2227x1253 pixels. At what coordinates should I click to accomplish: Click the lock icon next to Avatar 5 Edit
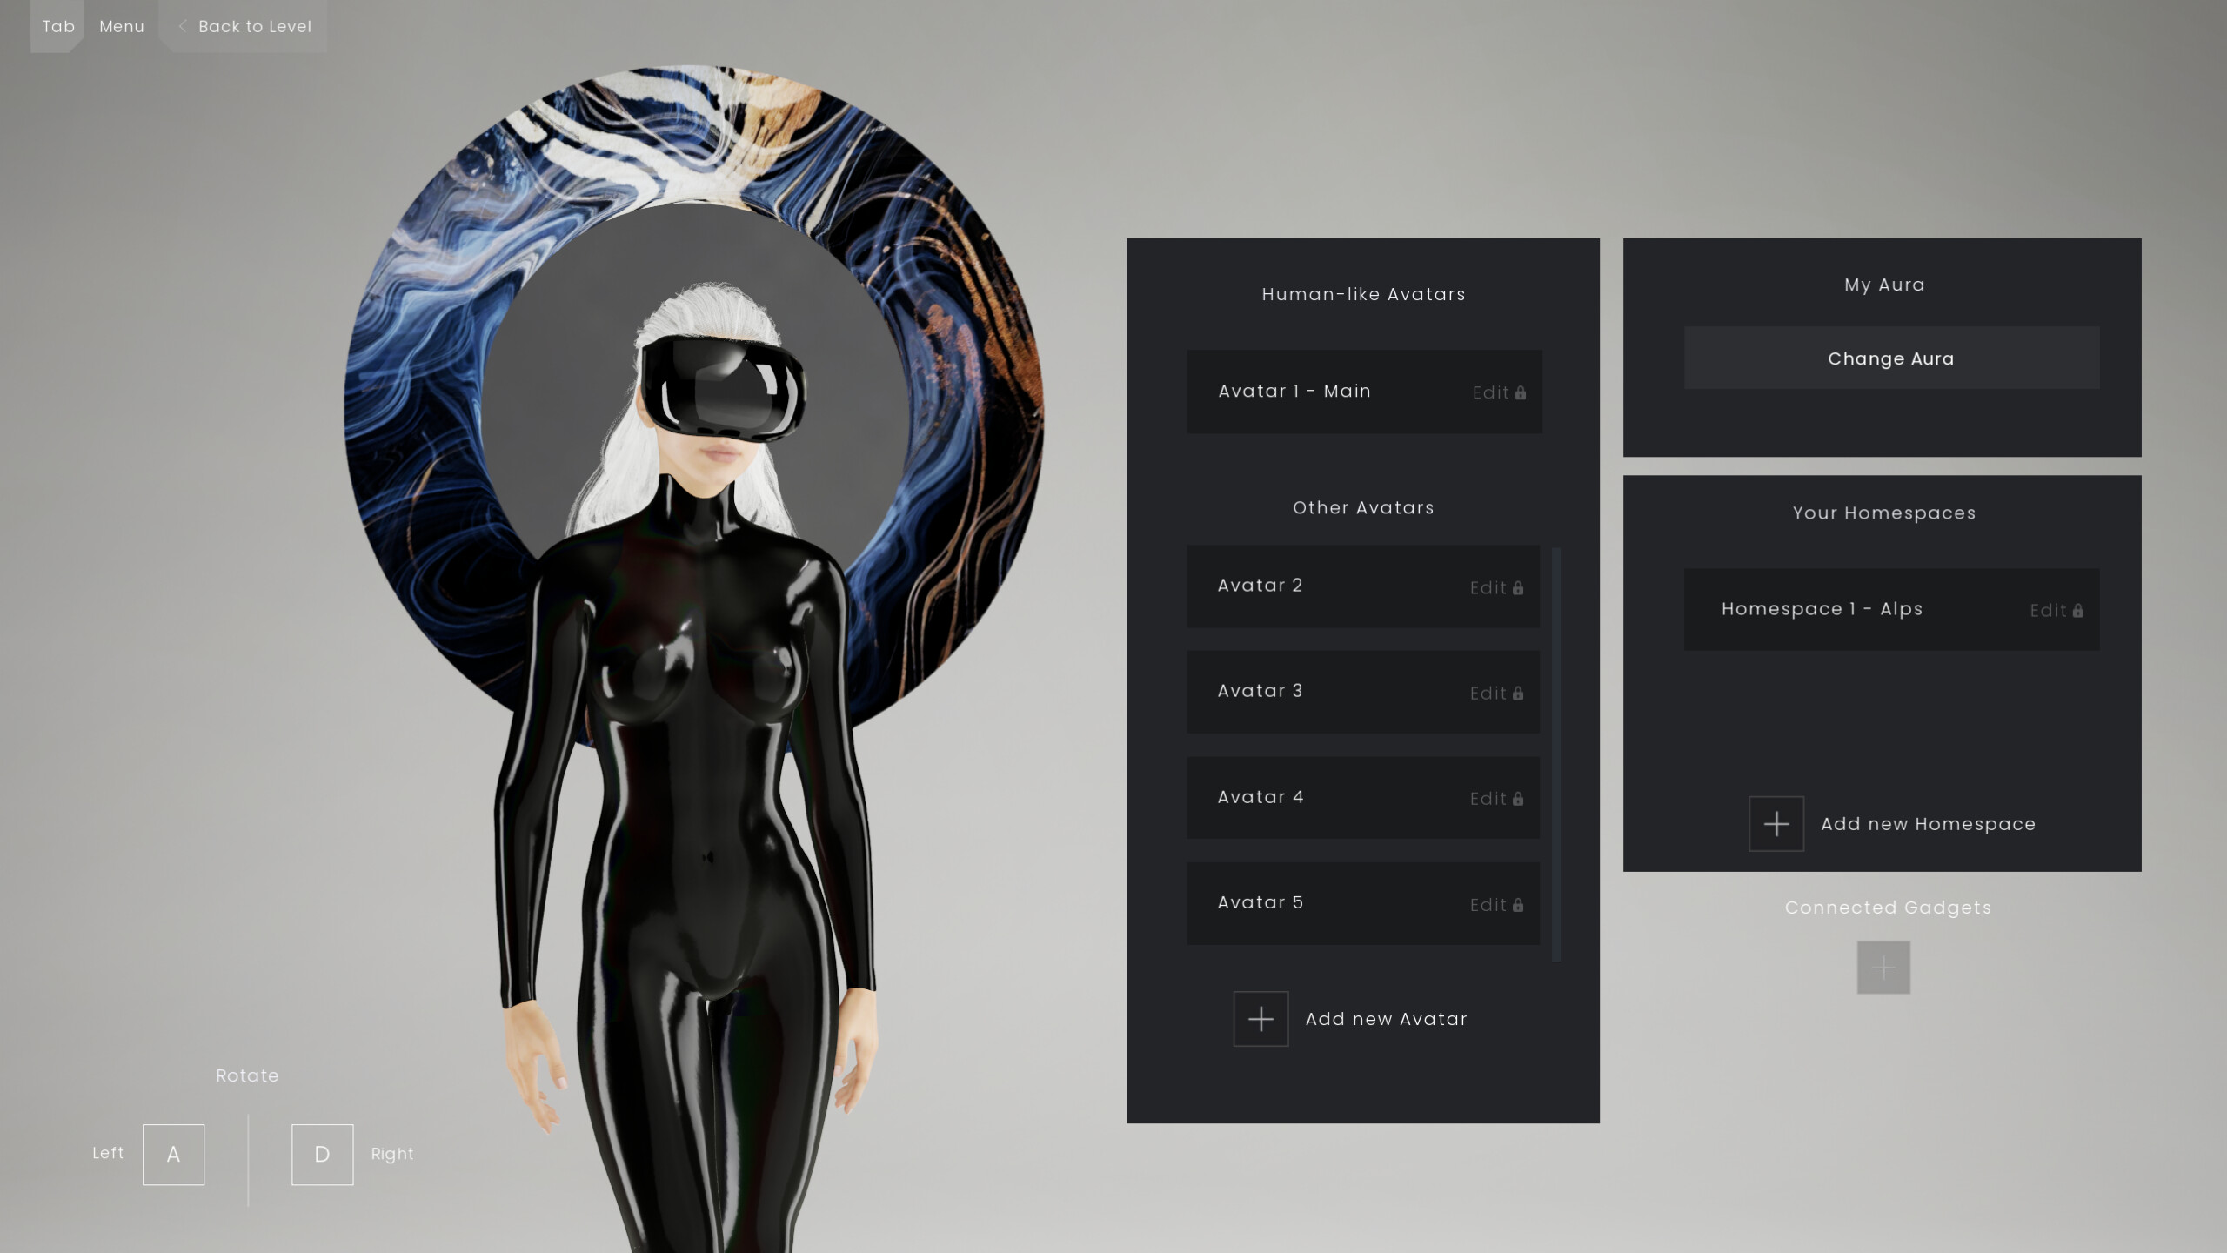coord(1518,905)
